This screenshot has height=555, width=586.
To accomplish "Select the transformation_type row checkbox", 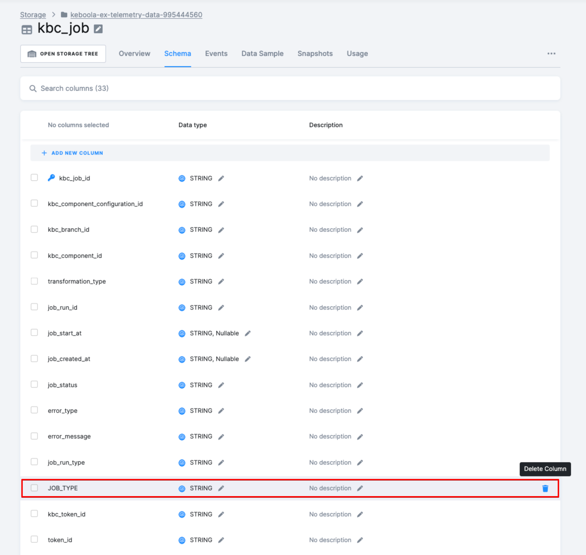I will point(34,281).
